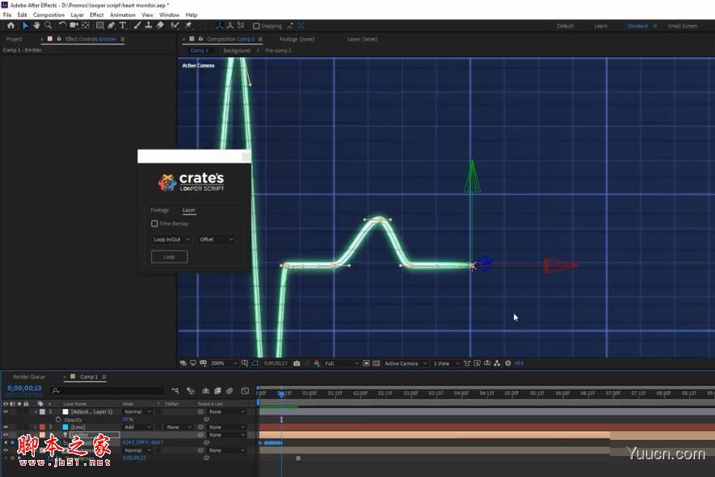Image resolution: width=715 pixels, height=477 pixels.
Task: Click the View Axis mode icon
Action: (x=241, y=26)
